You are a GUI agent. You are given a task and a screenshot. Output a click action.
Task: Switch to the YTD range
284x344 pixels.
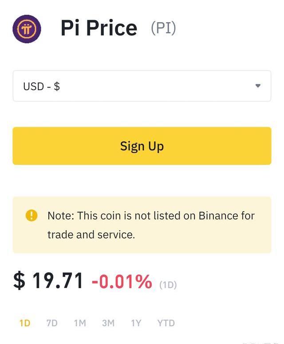click(x=166, y=323)
